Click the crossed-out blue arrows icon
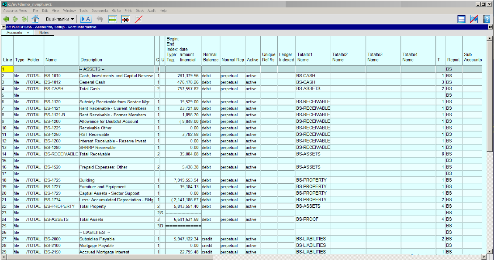 [473, 19]
